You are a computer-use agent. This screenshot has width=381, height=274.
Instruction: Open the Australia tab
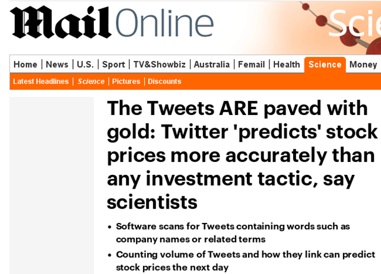pos(212,65)
